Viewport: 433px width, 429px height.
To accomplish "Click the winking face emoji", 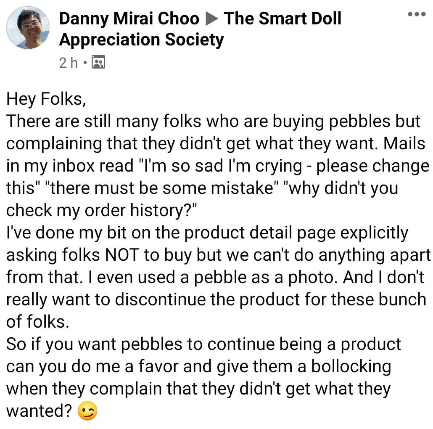I will point(87,411).
